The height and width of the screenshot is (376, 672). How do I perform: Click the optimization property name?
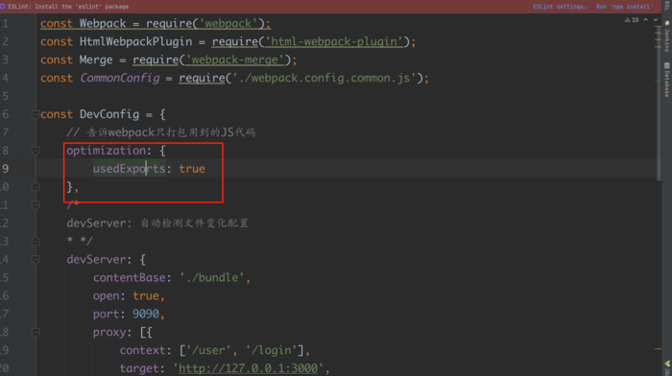[106, 151]
